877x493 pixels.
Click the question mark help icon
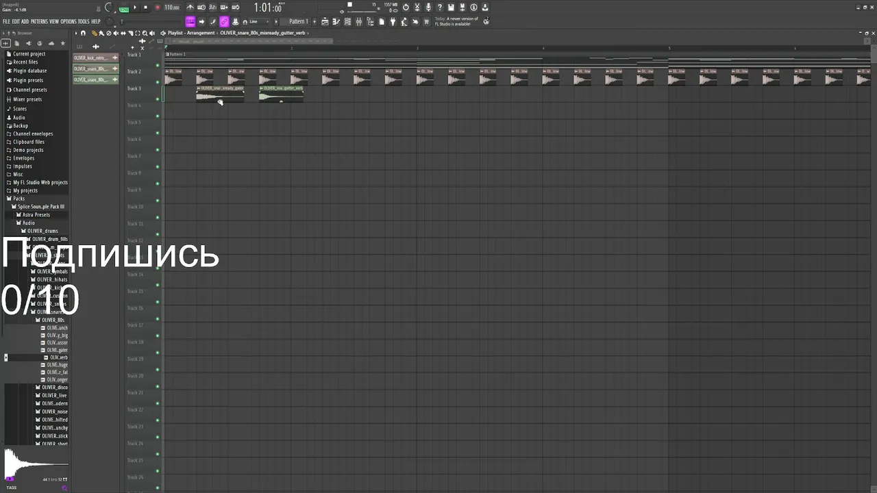point(440,8)
